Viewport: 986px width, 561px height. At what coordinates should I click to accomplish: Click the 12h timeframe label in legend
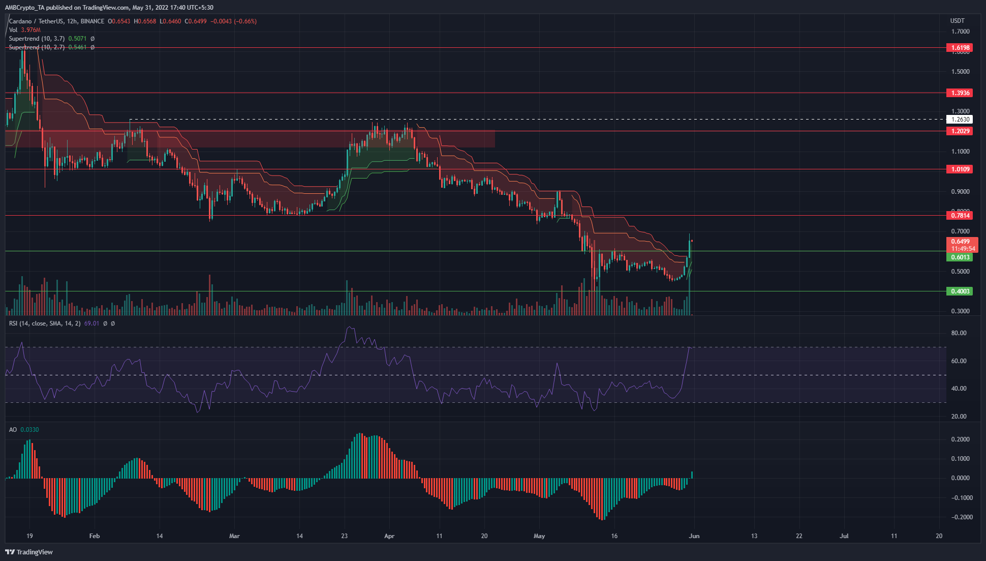tap(73, 21)
